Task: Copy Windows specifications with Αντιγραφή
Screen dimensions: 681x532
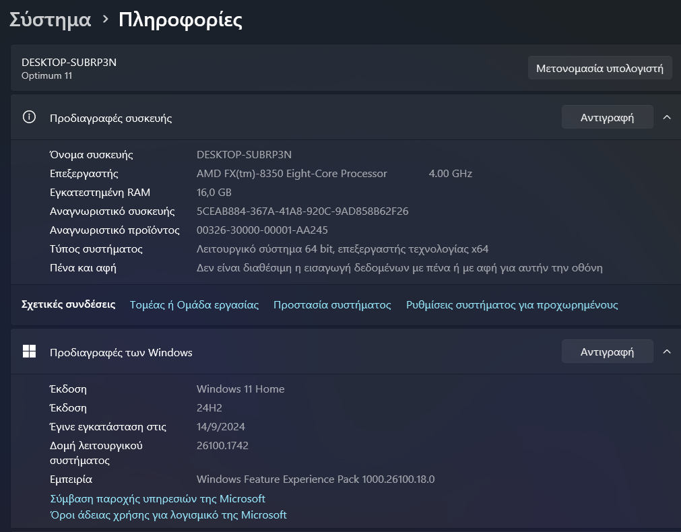Action: (607, 352)
